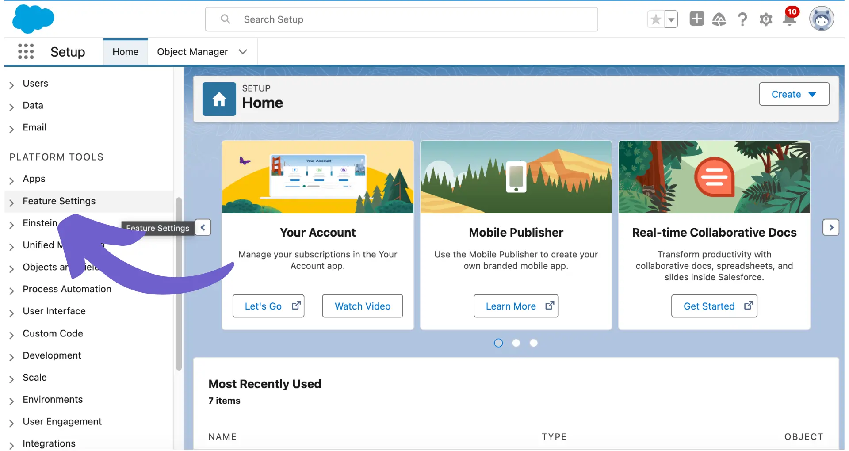
Task: Expand the Users tree node
Action: pos(11,84)
